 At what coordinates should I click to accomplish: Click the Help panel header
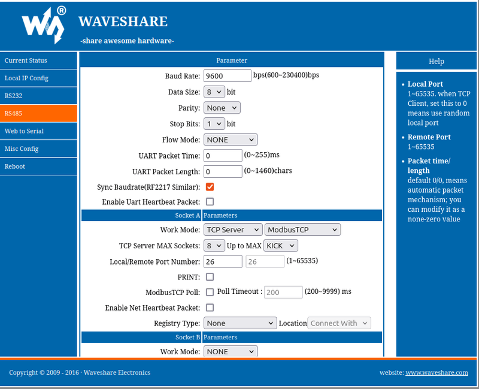click(x=436, y=61)
